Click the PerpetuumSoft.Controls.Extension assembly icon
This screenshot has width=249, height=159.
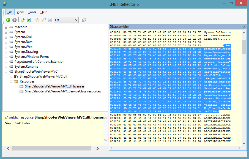point(11,62)
